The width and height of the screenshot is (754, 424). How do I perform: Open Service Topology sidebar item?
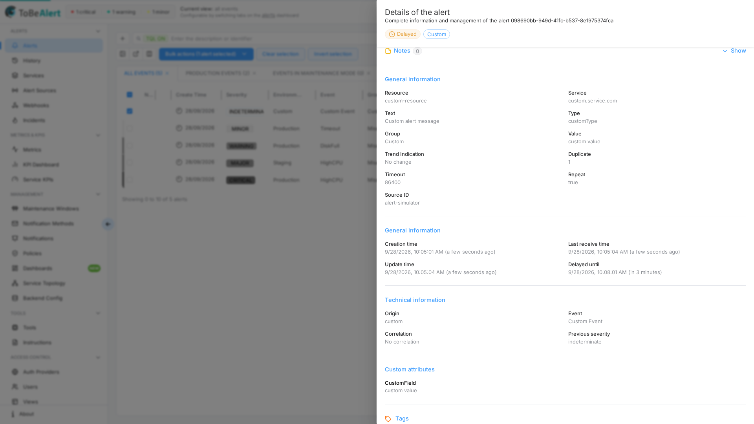point(53,283)
